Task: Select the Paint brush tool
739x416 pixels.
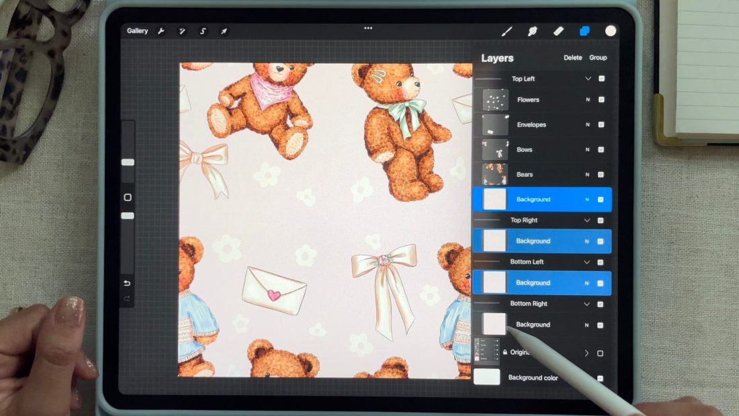Action: tap(507, 31)
